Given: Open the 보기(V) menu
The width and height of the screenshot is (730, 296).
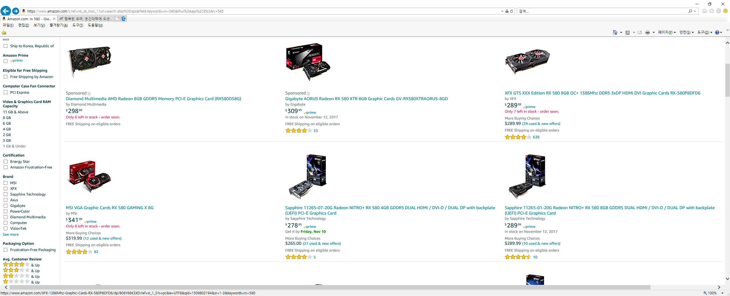Looking at the screenshot, I should [x=39, y=25].
